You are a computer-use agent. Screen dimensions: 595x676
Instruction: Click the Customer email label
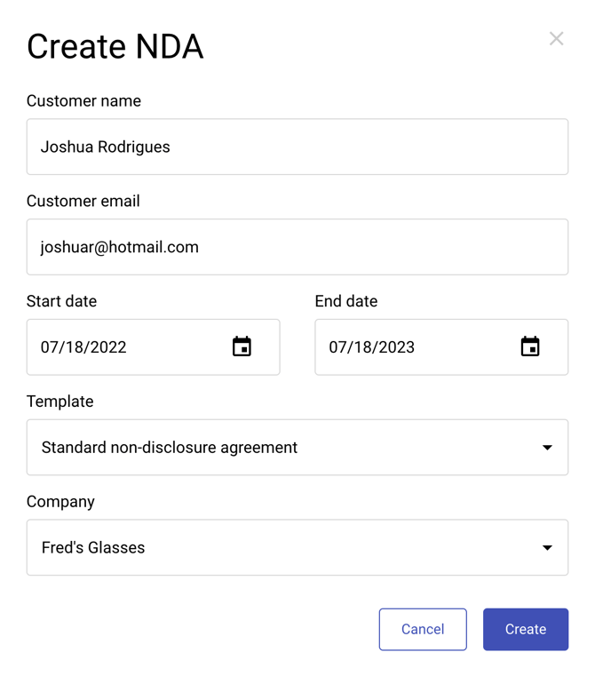click(x=83, y=202)
